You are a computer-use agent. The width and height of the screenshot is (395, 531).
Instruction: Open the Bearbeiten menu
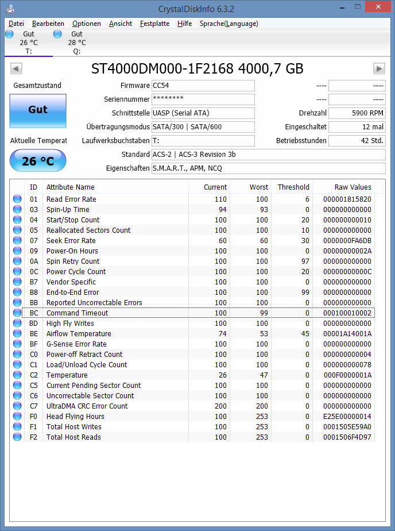(48, 24)
